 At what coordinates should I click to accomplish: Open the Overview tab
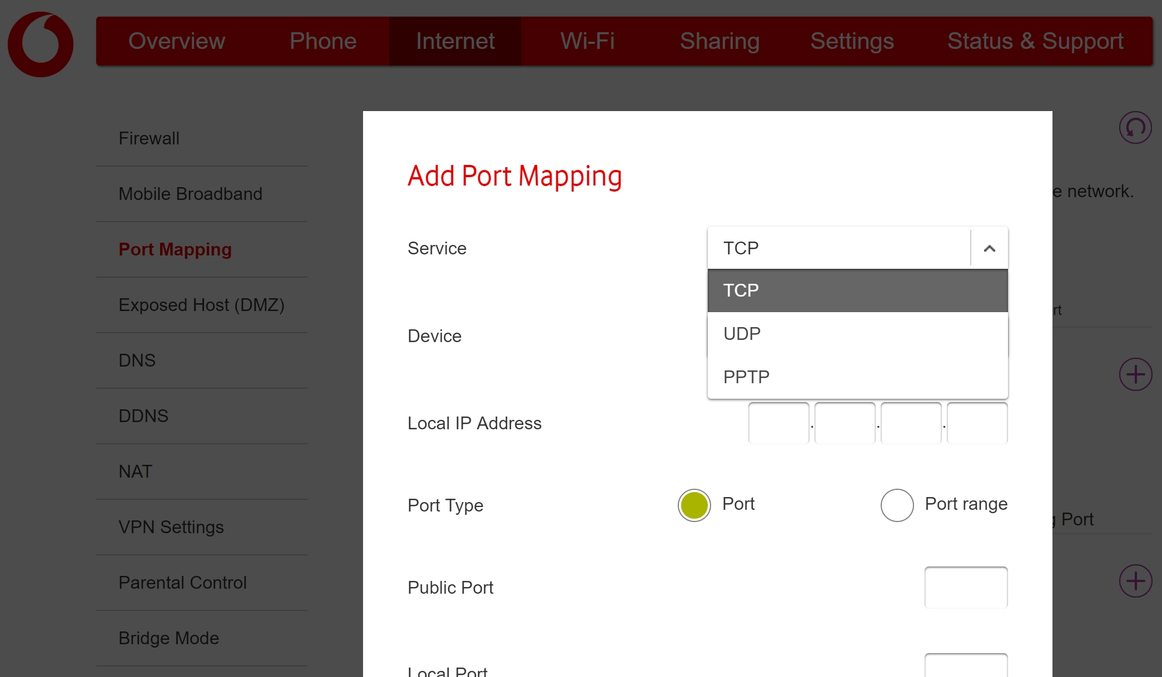[177, 41]
